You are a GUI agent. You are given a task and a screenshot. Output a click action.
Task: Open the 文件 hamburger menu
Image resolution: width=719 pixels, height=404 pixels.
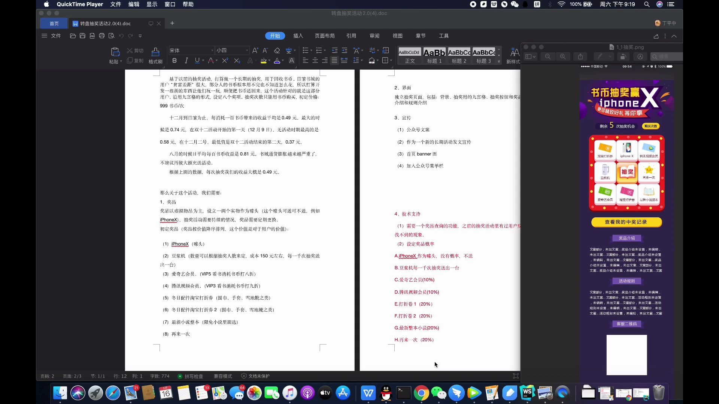click(x=51, y=36)
